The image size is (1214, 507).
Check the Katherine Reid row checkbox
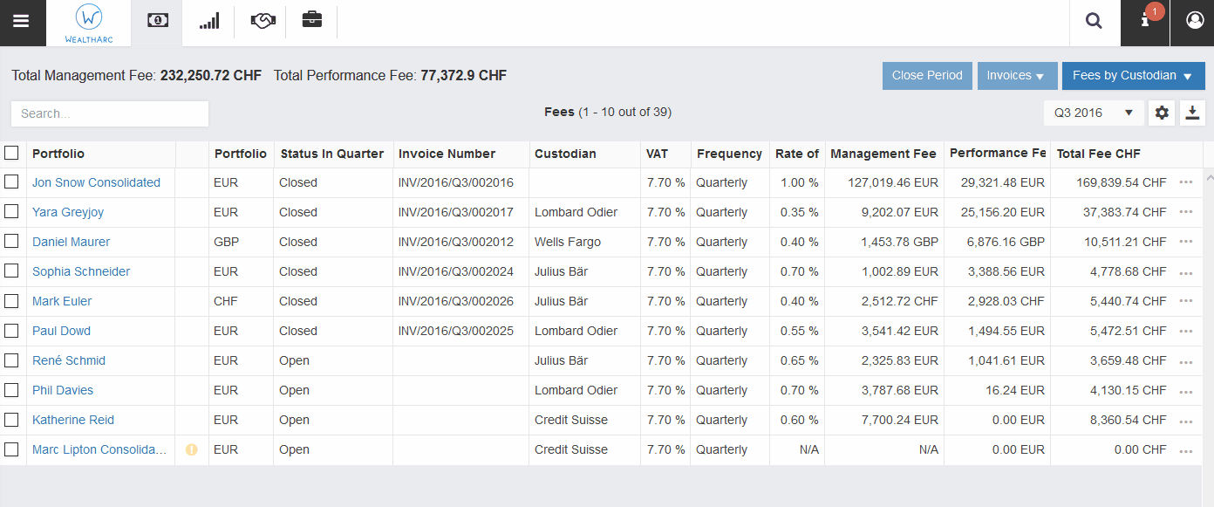click(11, 419)
